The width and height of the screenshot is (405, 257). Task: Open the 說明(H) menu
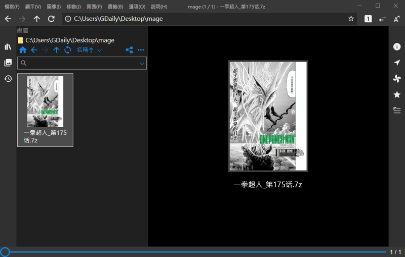[159, 7]
